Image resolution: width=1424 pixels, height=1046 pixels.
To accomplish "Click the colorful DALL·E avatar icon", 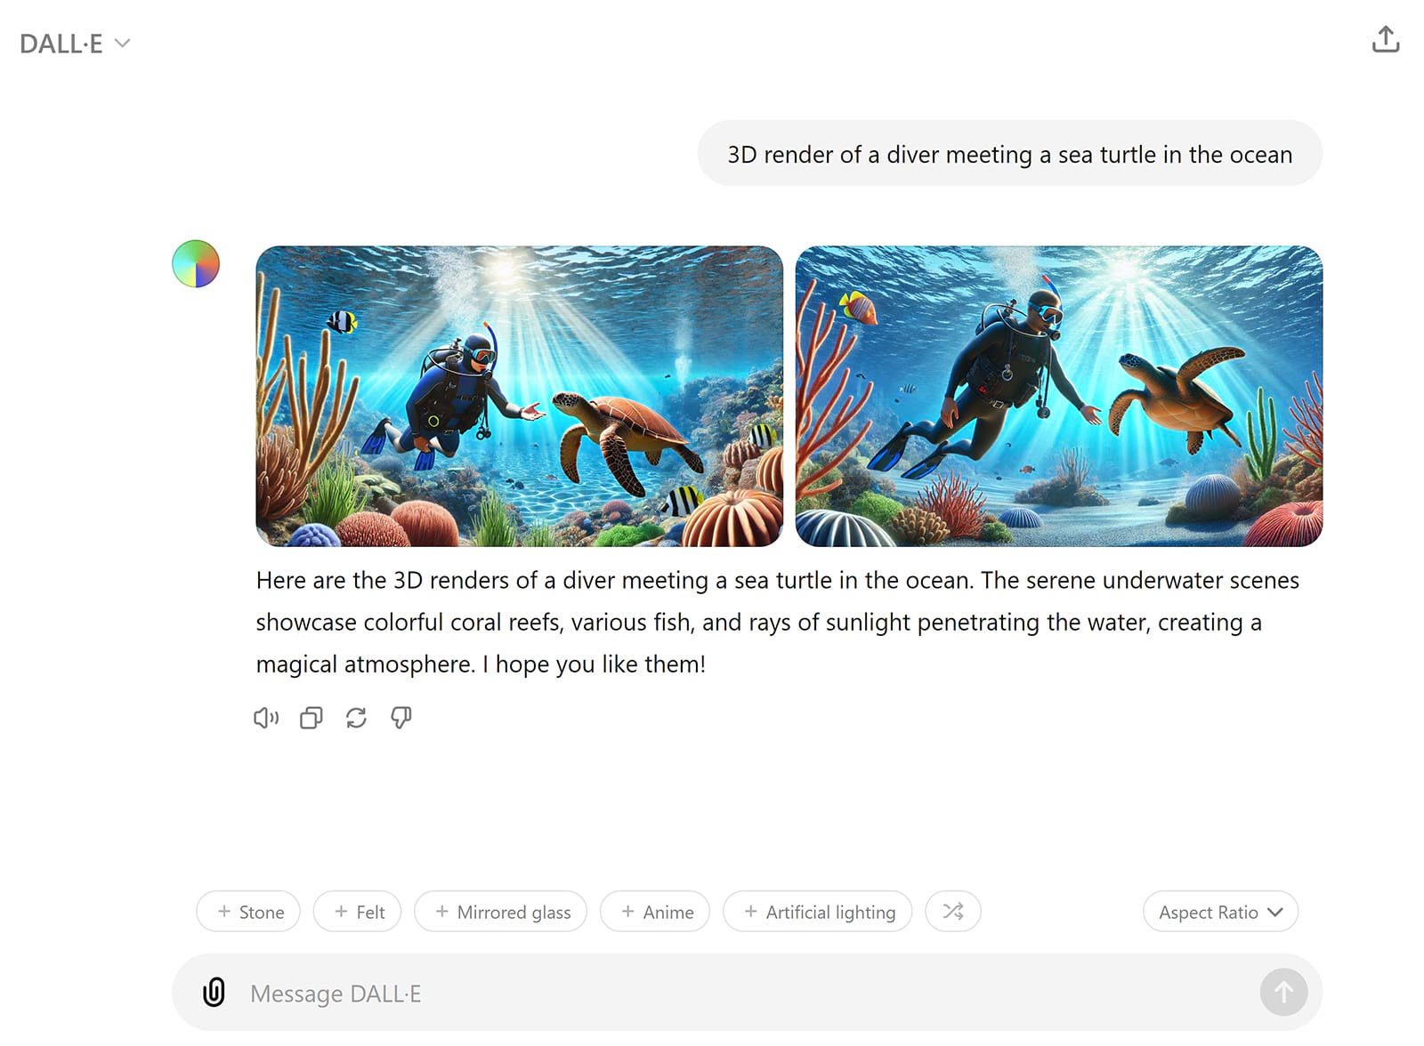I will 196,263.
